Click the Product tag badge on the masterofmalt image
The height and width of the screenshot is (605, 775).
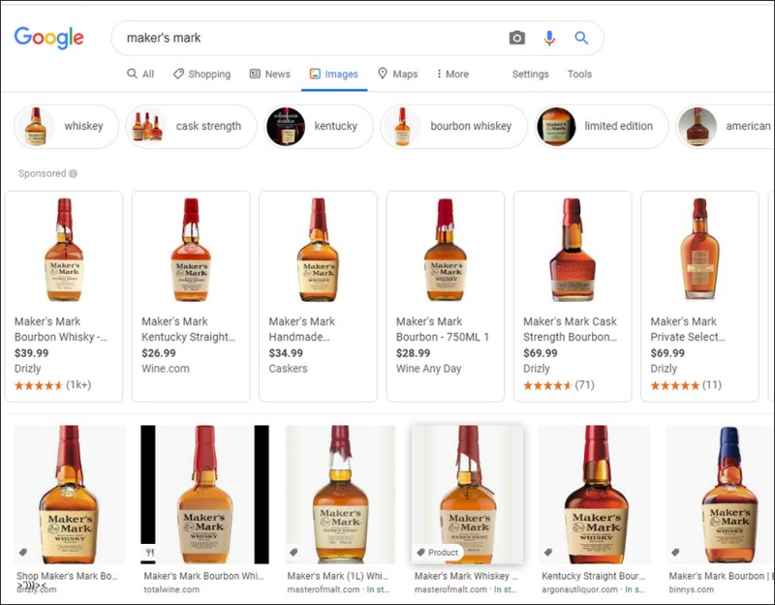[x=438, y=552]
